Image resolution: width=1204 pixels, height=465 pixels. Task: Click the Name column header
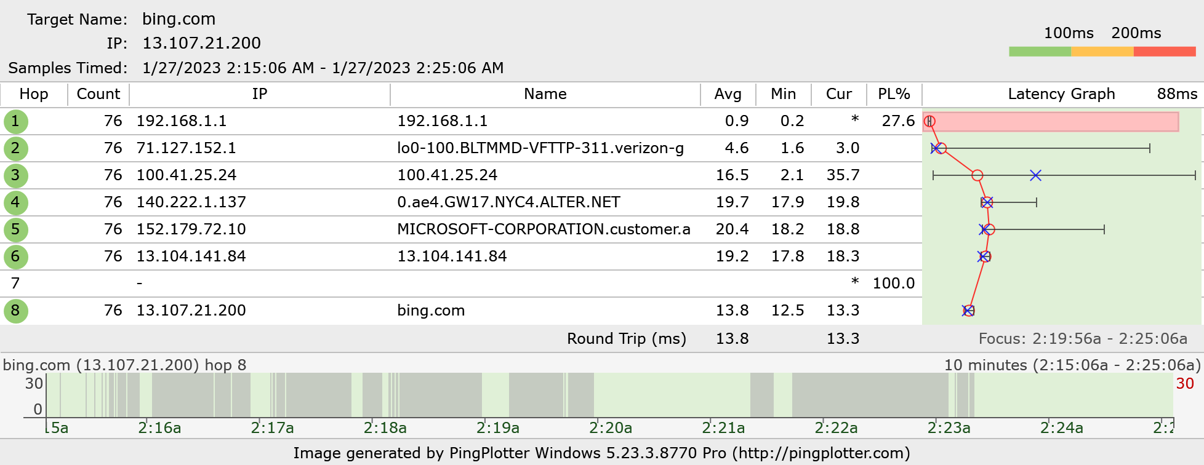[545, 94]
